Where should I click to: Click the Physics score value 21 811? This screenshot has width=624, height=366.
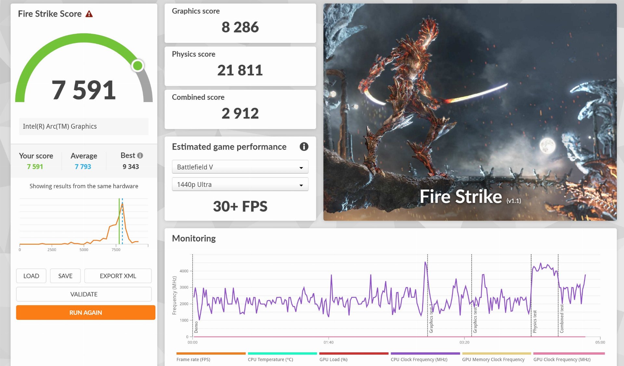240,71
